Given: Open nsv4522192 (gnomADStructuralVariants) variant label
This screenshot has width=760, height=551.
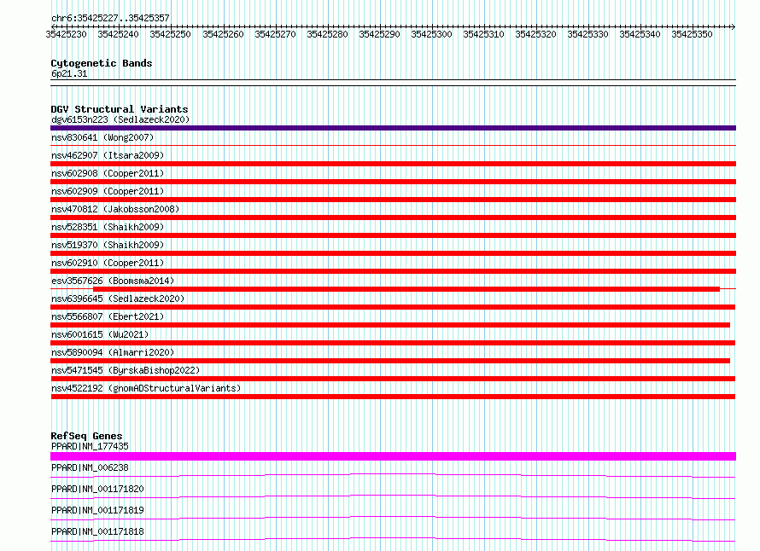Looking at the screenshot, I should point(146,388).
